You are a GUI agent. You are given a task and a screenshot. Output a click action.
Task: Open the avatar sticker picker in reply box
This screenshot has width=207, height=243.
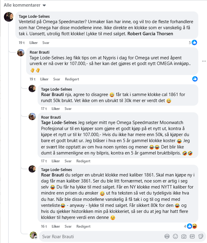click(x=167, y=236)
